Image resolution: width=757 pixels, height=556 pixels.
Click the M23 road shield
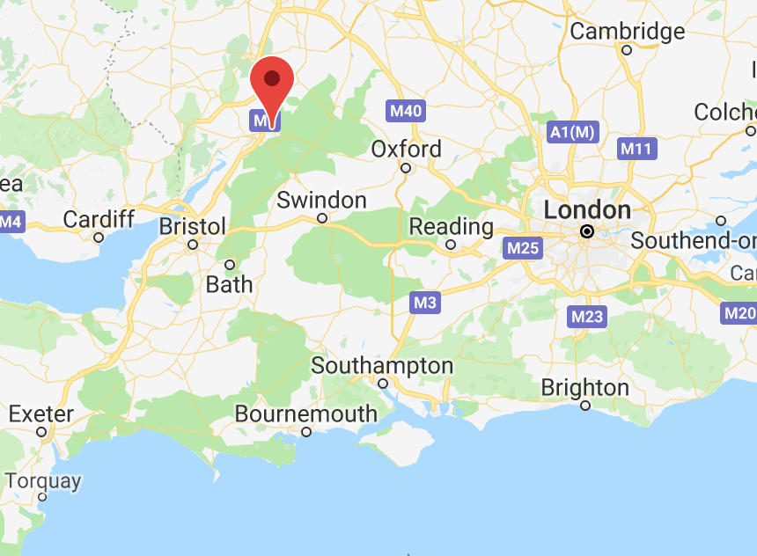point(586,317)
